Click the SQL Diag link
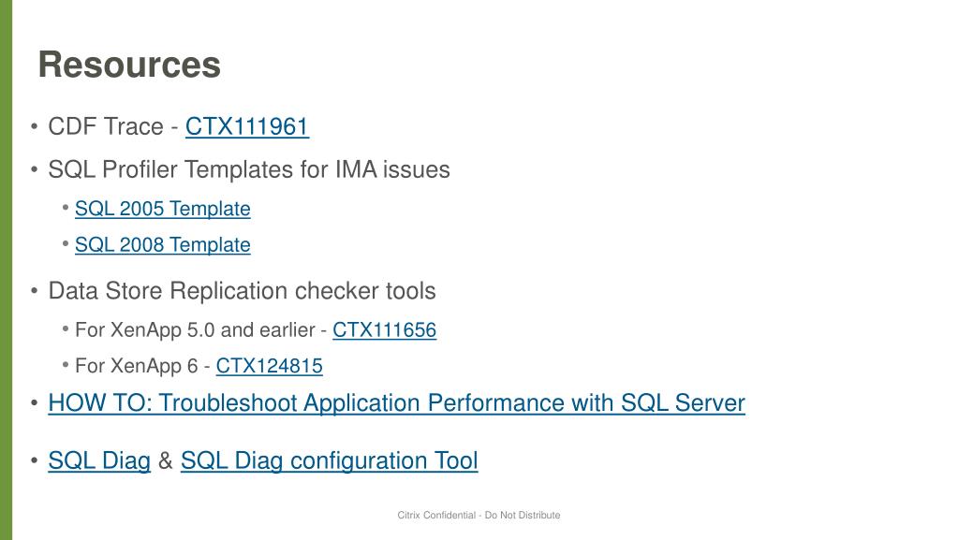Image resolution: width=958 pixels, height=540 pixels. pyautogui.click(x=99, y=460)
